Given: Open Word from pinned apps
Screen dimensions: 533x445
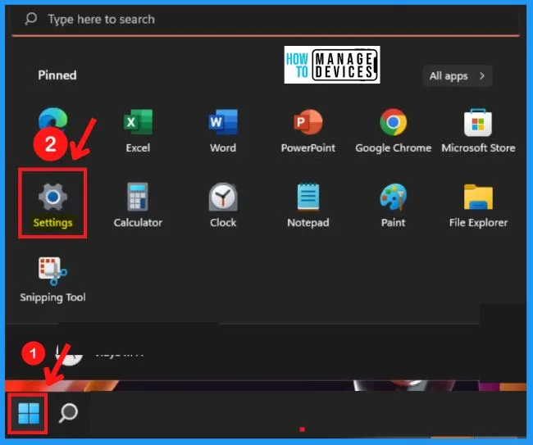Looking at the screenshot, I should (223, 122).
